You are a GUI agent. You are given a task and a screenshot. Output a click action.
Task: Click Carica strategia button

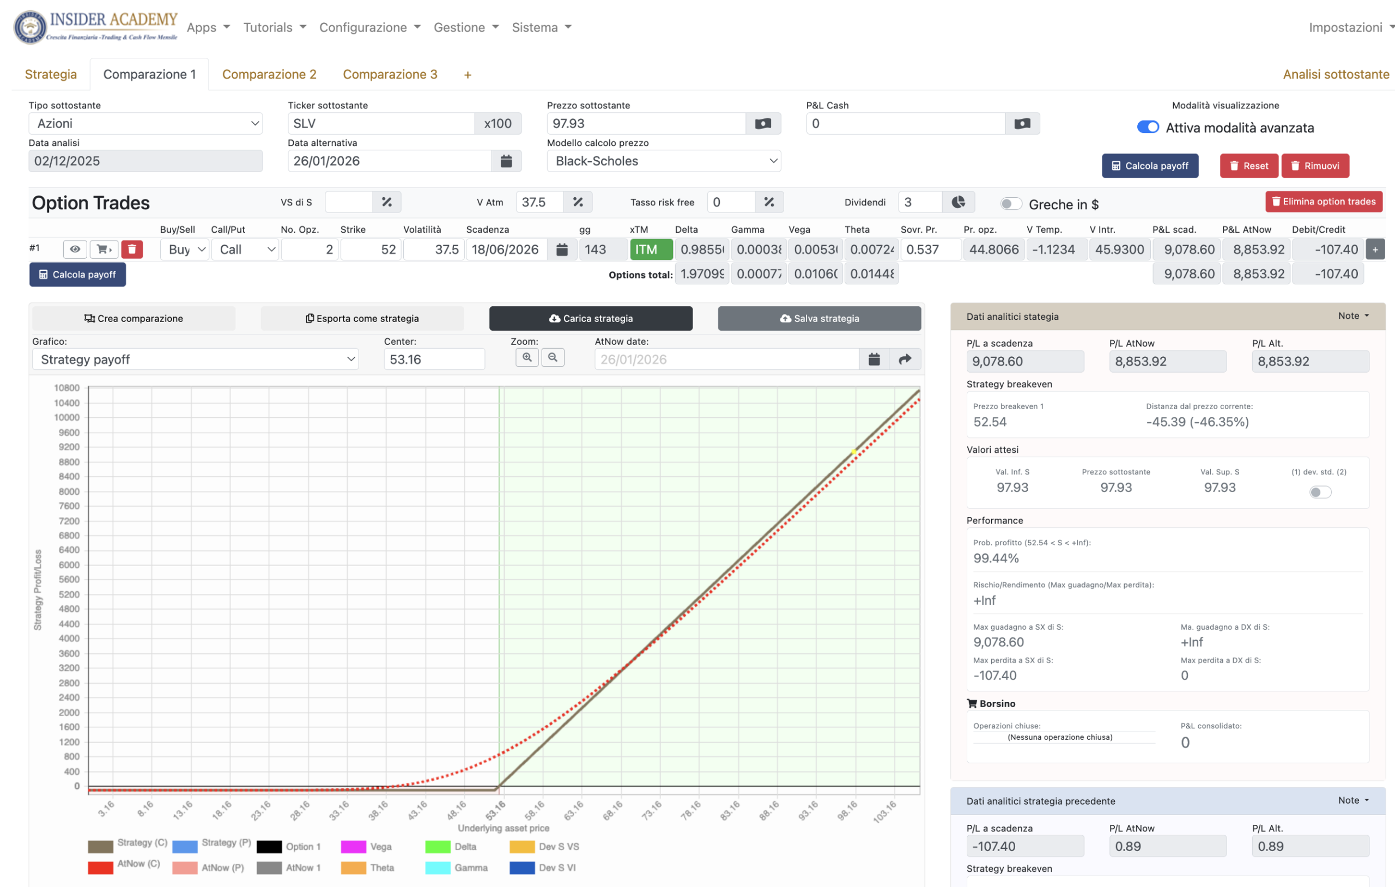pyautogui.click(x=591, y=318)
